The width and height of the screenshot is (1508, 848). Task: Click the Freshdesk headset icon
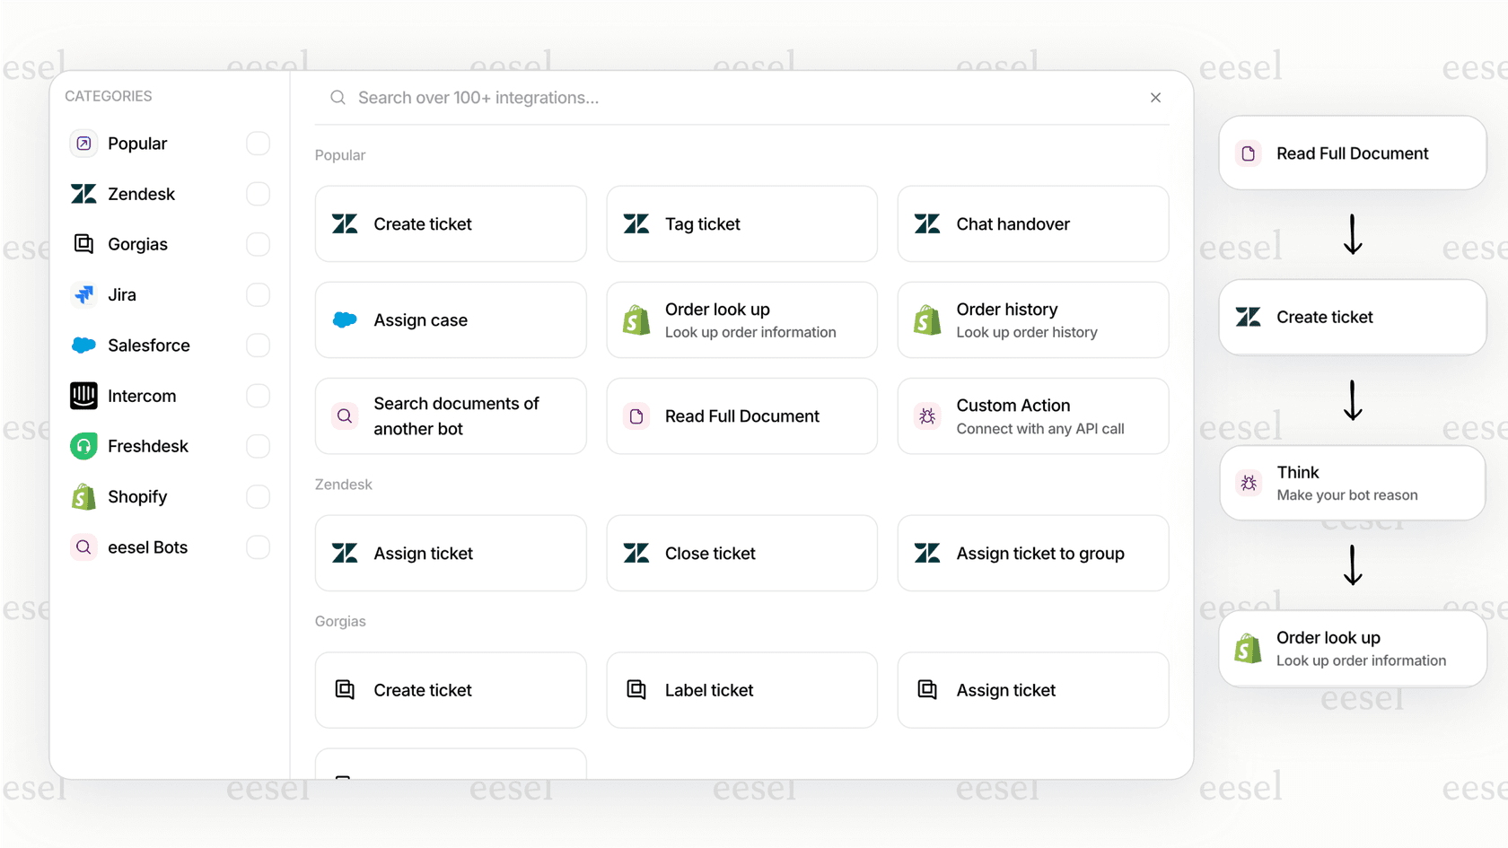pyautogui.click(x=83, y=445)
